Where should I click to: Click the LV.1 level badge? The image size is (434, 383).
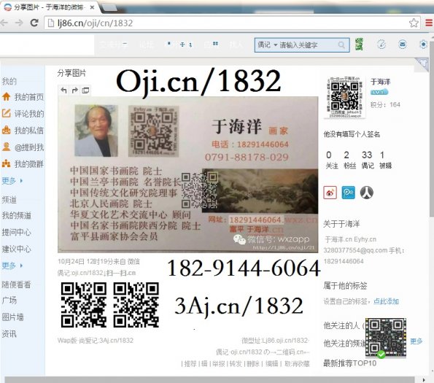pyautogui.click(x=379, y=92)
